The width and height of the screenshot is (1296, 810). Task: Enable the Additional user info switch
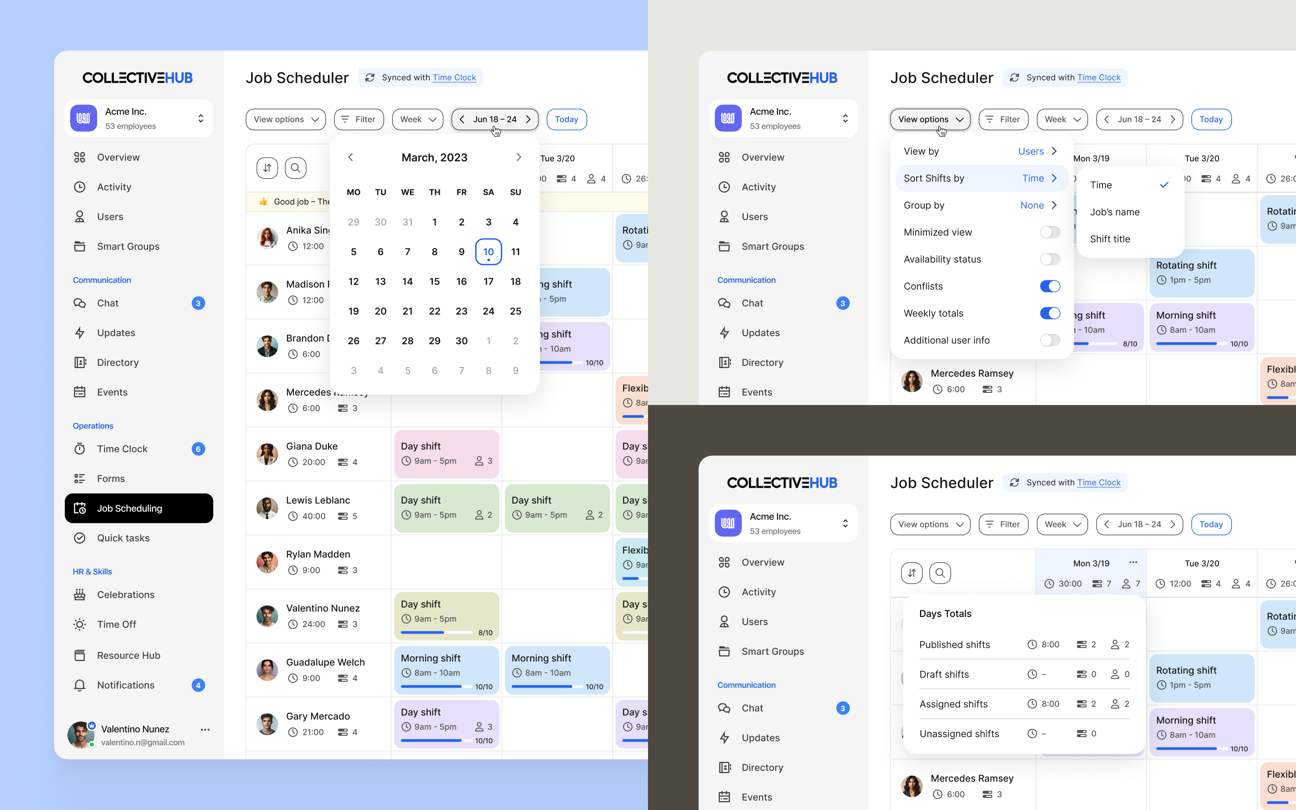point(1050,340)
